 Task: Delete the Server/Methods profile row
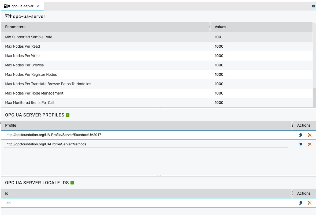[x=310, y=145]
